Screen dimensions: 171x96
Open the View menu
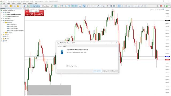pos(8,3)
